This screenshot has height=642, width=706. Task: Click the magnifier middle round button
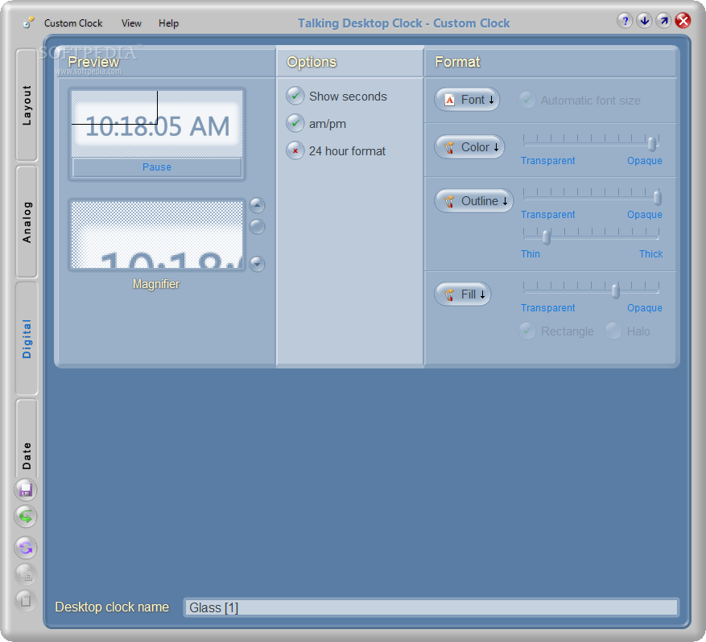pyautogui.click(x=257, y=227)
